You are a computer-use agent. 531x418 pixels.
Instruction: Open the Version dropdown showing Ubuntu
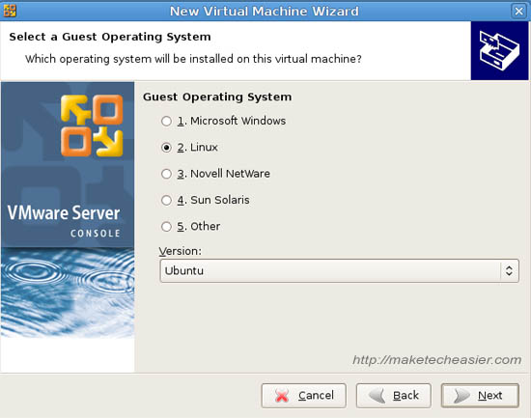tap(339, 271)
